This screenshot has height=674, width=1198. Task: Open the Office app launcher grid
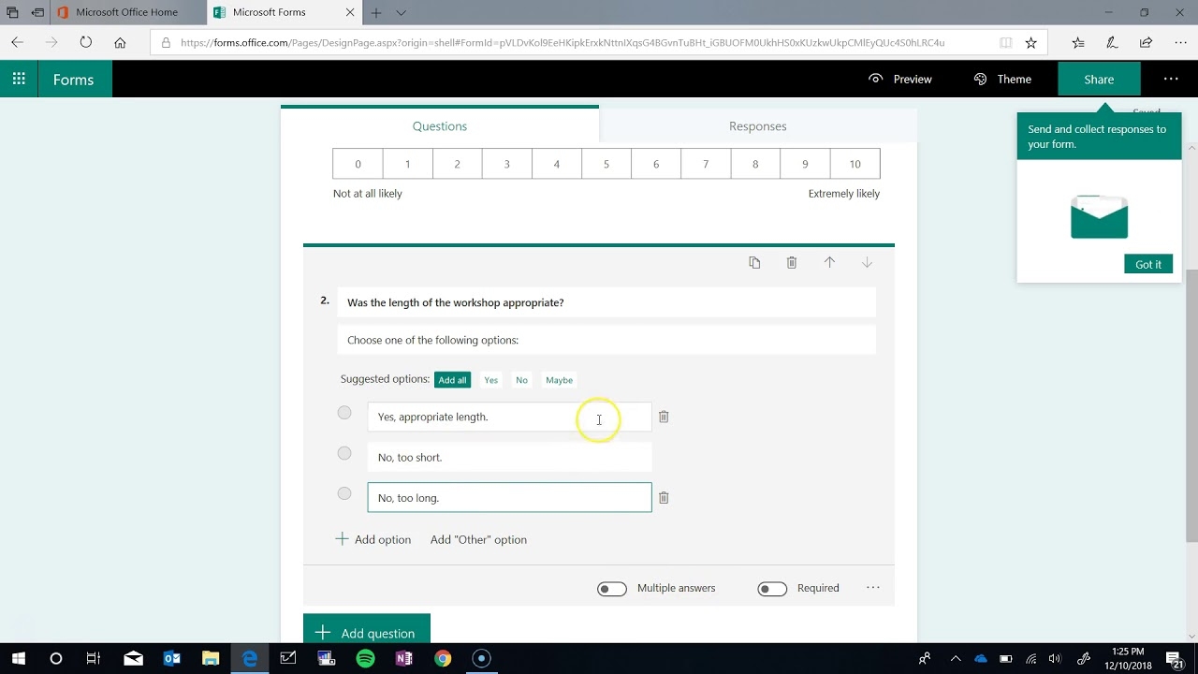click(19, 80)
